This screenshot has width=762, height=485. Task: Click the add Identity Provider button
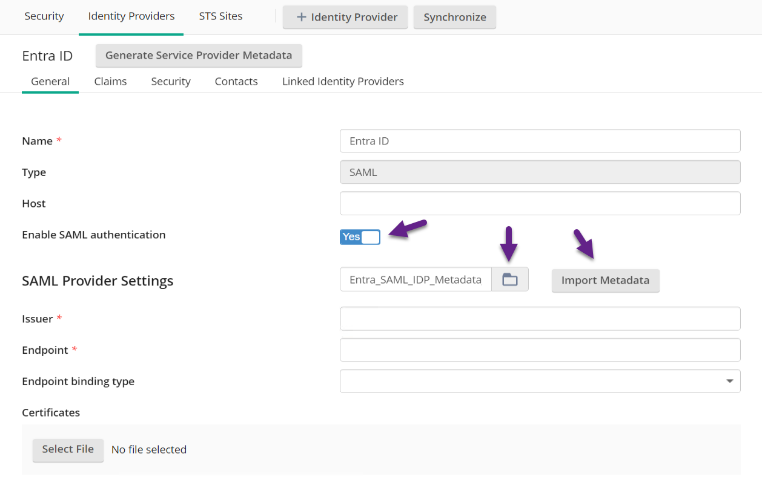(345, 17)
